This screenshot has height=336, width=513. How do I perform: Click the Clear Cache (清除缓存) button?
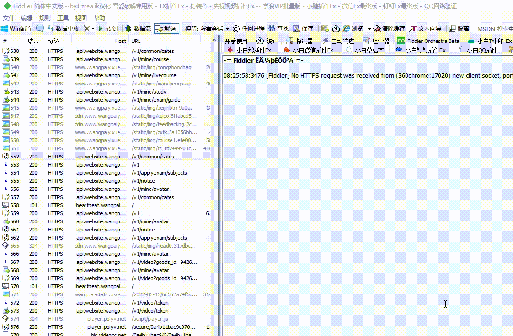pos(389,29)
